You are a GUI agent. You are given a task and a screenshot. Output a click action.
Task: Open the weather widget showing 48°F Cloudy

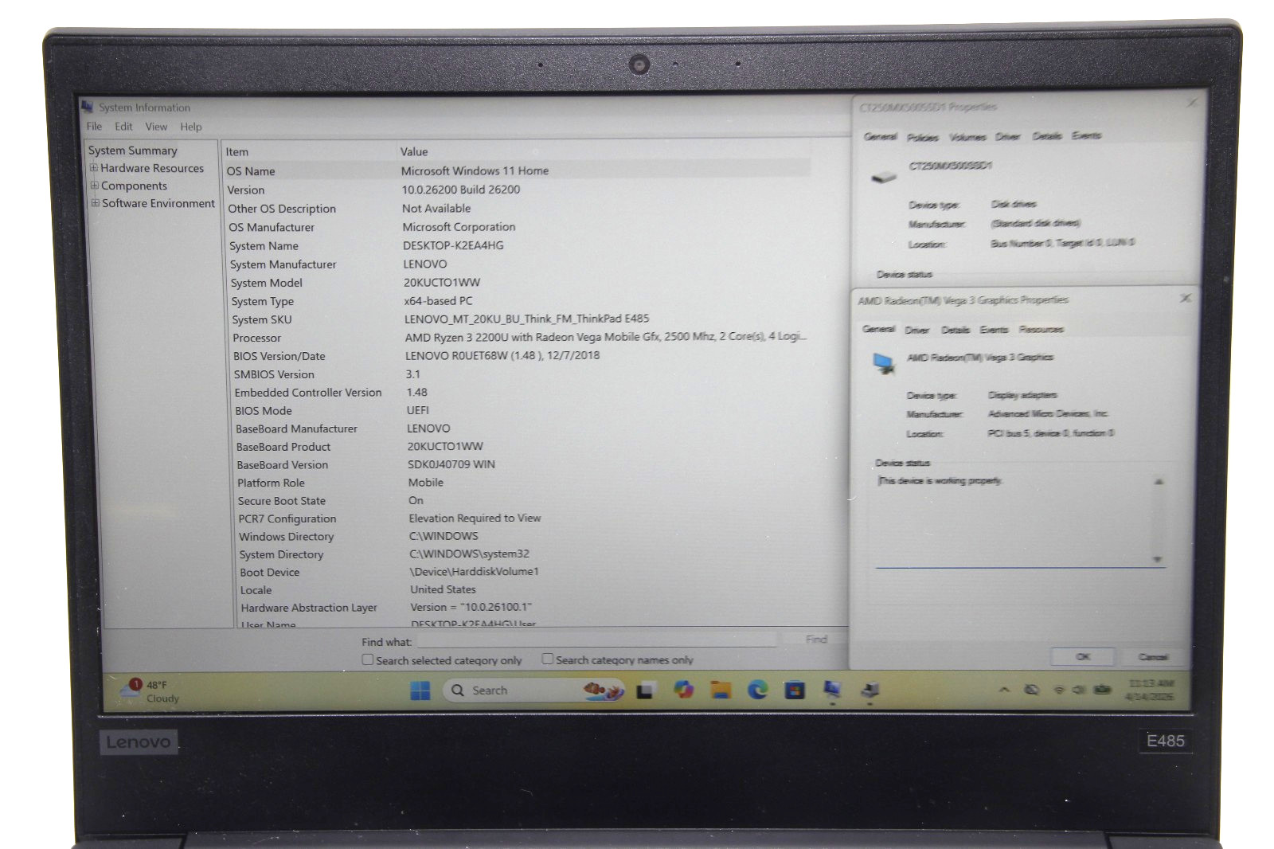150,691
